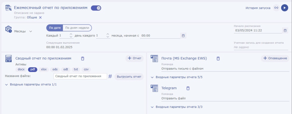
Task: Remove the Общие group with the X
Action: (x=40, y=18)
